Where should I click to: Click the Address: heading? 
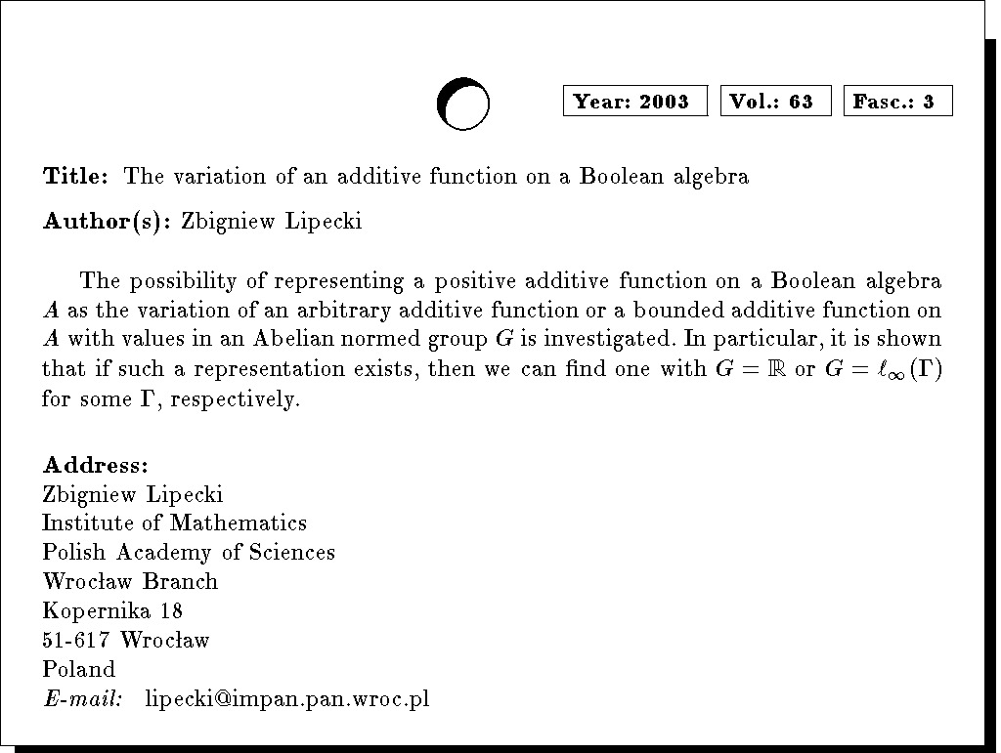(x=96, y=464)
